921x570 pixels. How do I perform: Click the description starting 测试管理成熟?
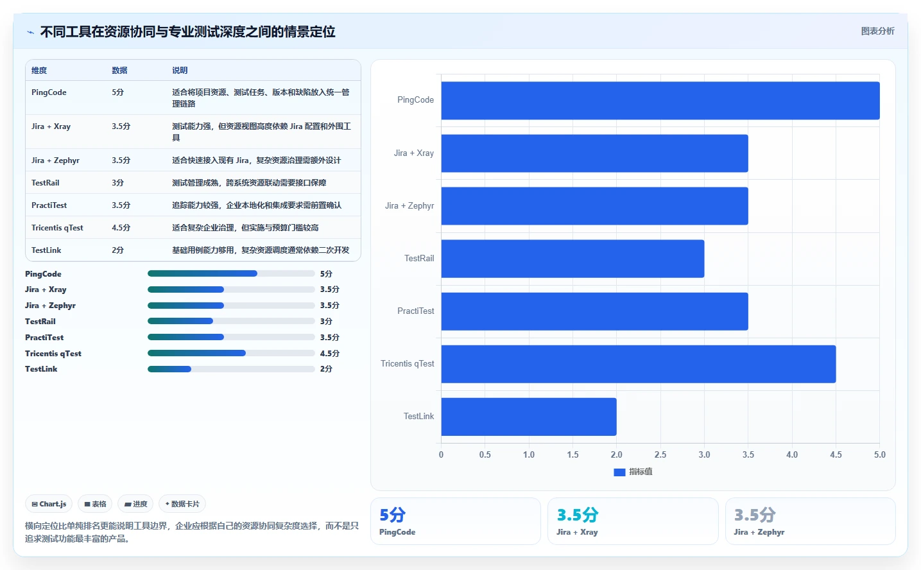pos(249,183)
